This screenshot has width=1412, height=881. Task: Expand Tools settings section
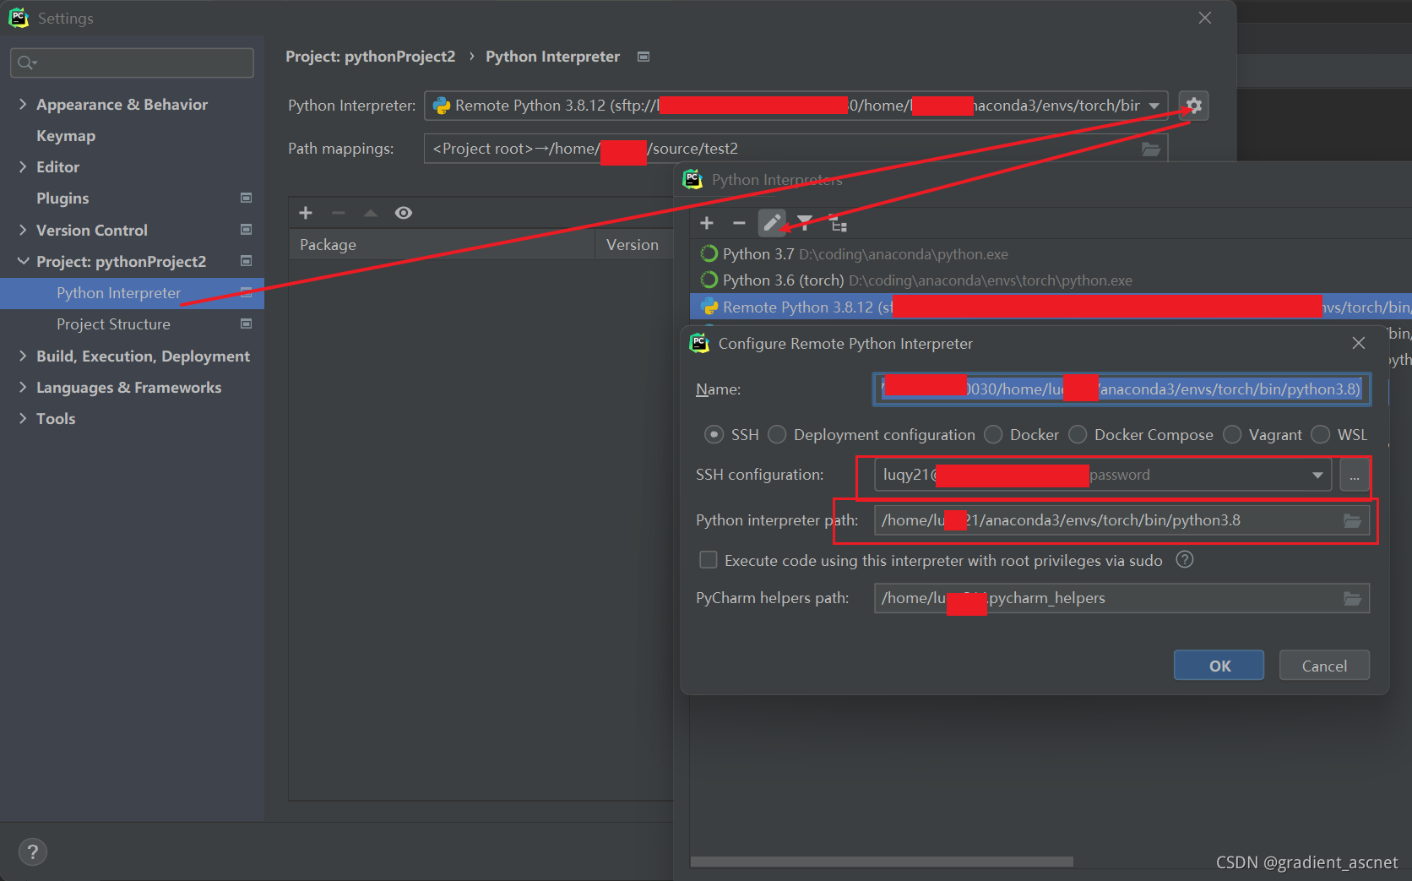coord(23,418)
